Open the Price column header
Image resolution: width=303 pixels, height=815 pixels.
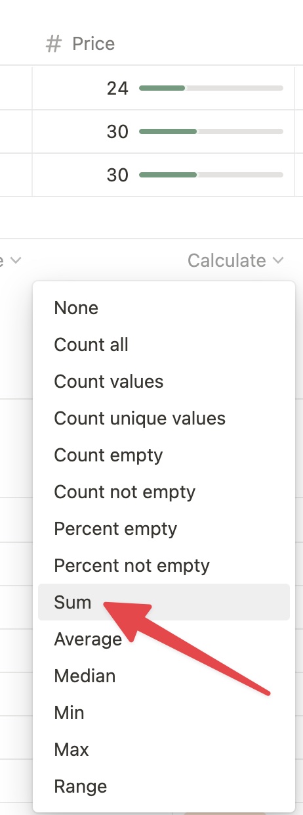tap(164, 44)
